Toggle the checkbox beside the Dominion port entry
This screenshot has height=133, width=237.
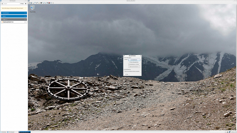[x=25, y=22]
